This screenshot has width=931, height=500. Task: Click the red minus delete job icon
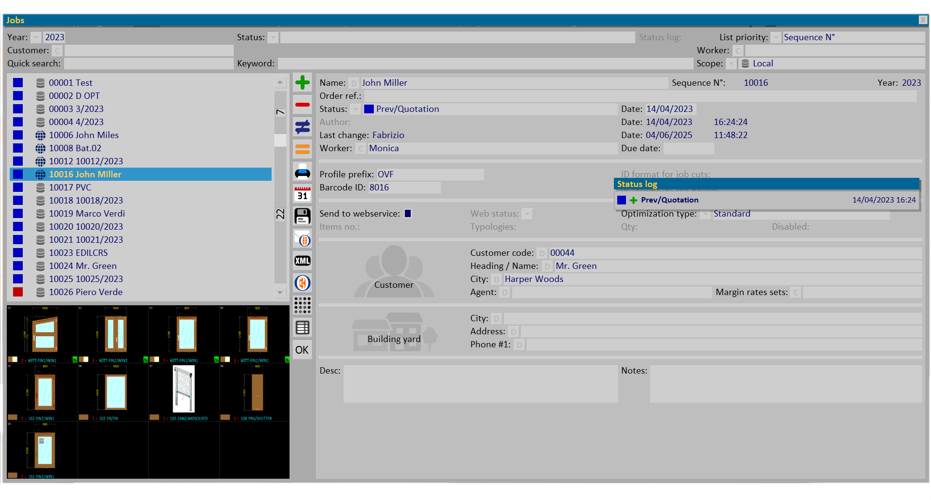[x=303, y=105]
